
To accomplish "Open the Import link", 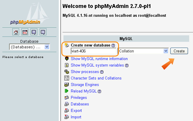I will pyautogui.click(x=76, y=117).
